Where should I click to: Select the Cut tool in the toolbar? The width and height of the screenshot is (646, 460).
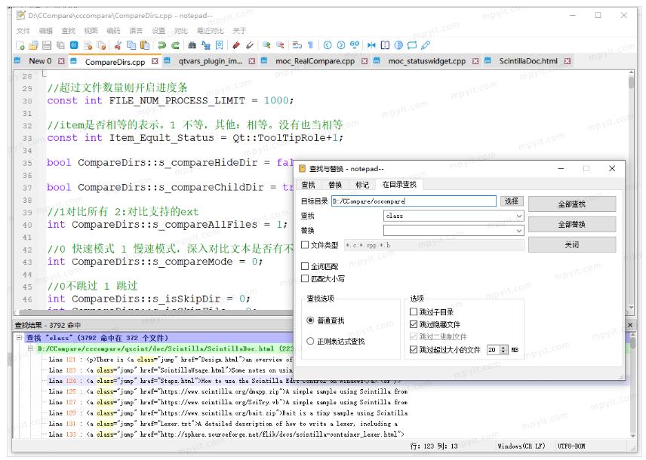(x=118, y=44)
